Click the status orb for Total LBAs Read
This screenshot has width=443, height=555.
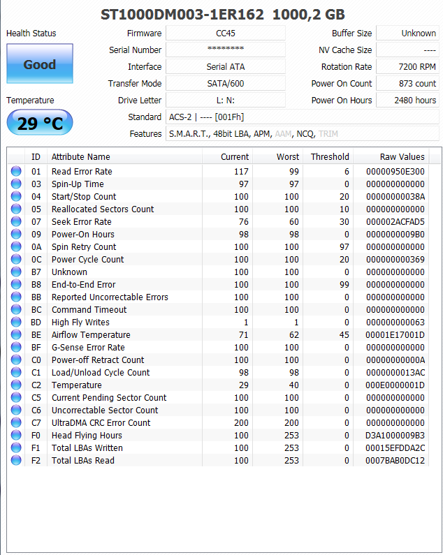pos(16,460)
